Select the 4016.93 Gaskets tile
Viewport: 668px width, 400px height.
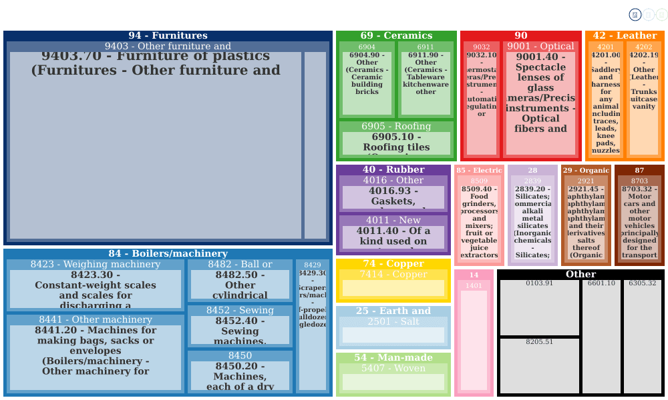tap(393, 197)
